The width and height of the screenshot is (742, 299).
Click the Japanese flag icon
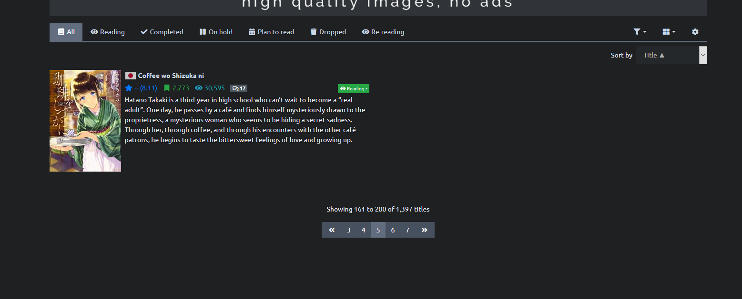click(130, 76)
